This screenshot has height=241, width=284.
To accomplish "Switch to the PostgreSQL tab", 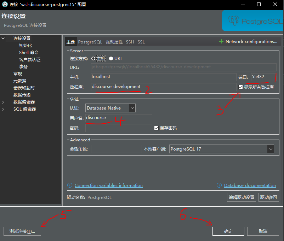I will [90, 42].
